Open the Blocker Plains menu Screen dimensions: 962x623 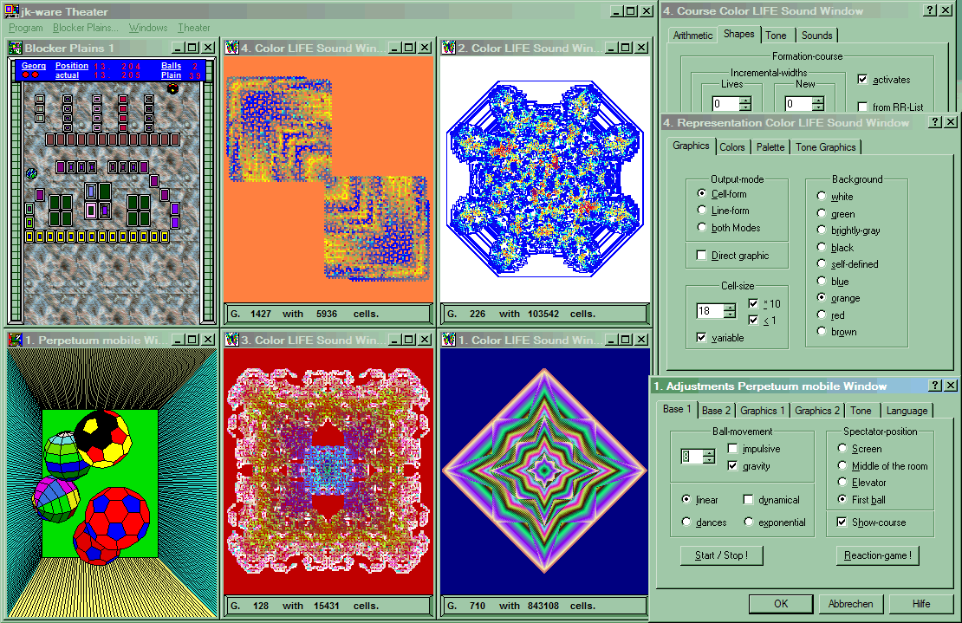(x=86, y=28)
